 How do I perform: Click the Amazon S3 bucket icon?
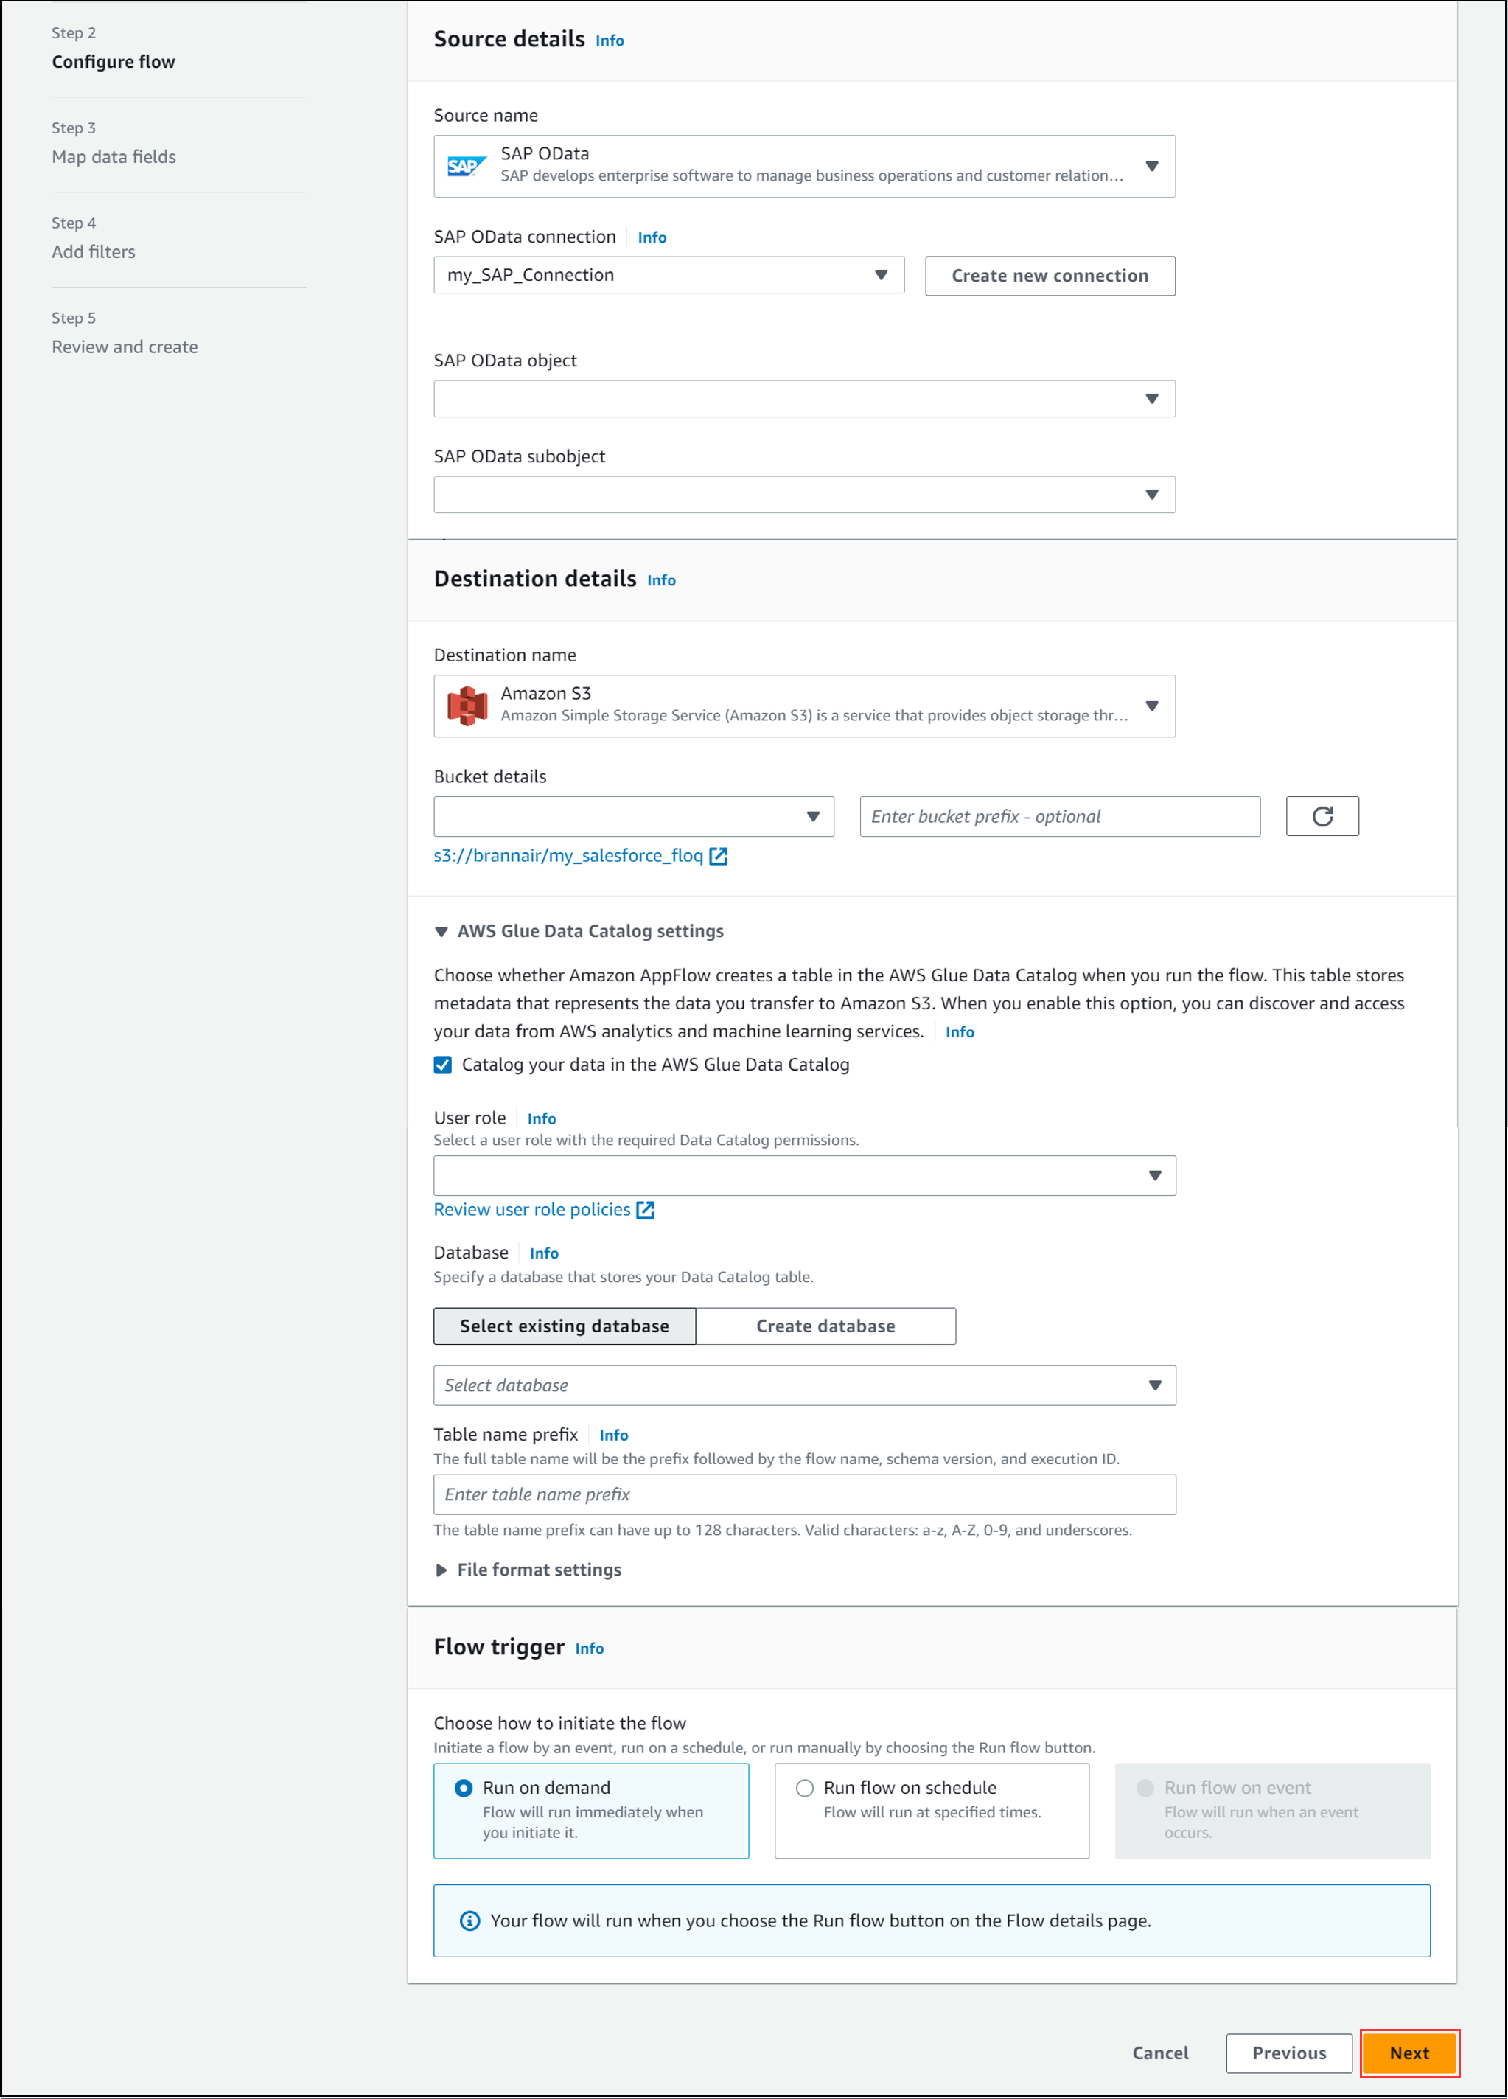(x=467, y=706)
